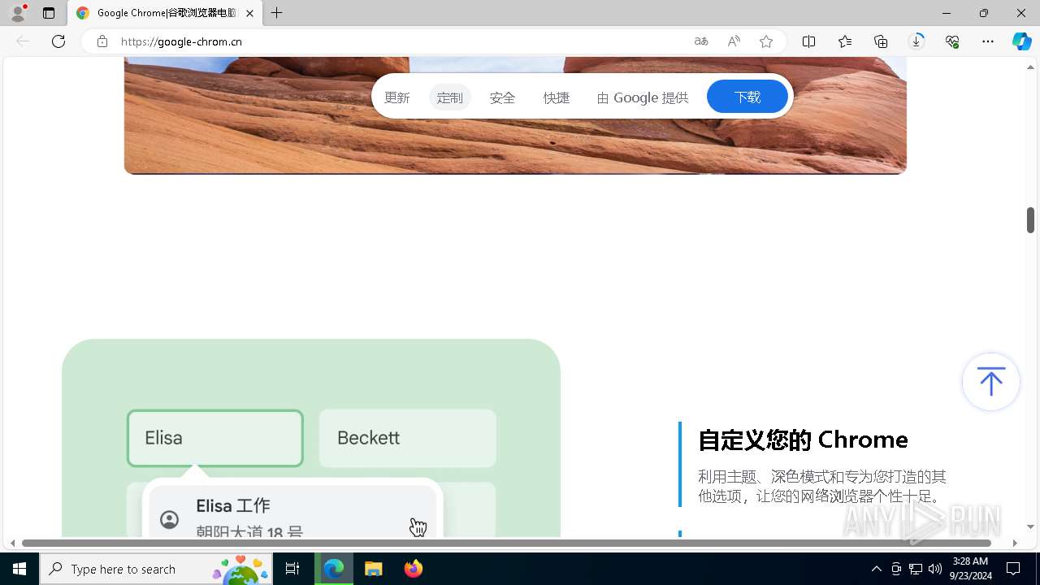Open the Edge profile icon

(x=18, y=13)
